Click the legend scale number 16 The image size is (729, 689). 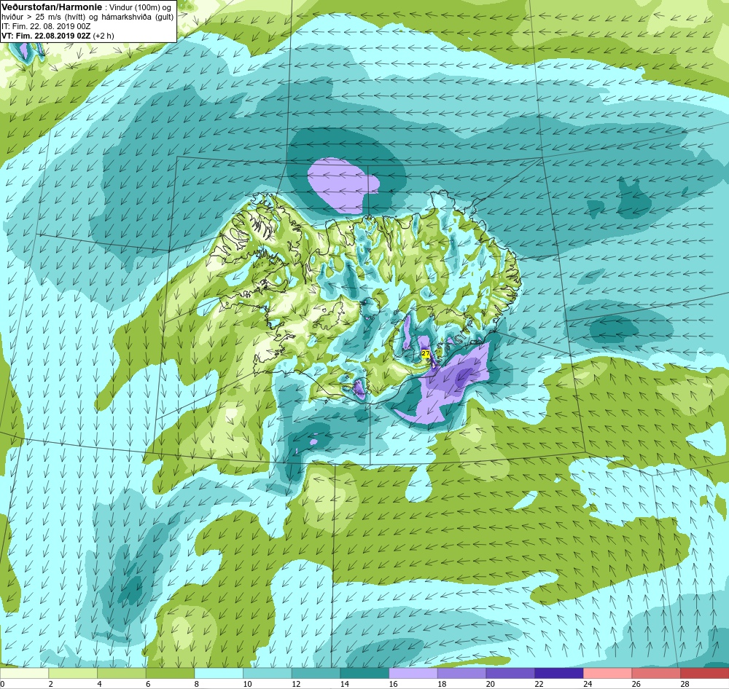(x=394, y=684)
